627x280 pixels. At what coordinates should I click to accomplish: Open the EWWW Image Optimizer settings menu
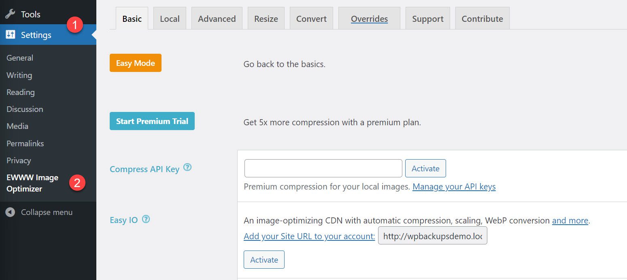(x=32, y=183)
